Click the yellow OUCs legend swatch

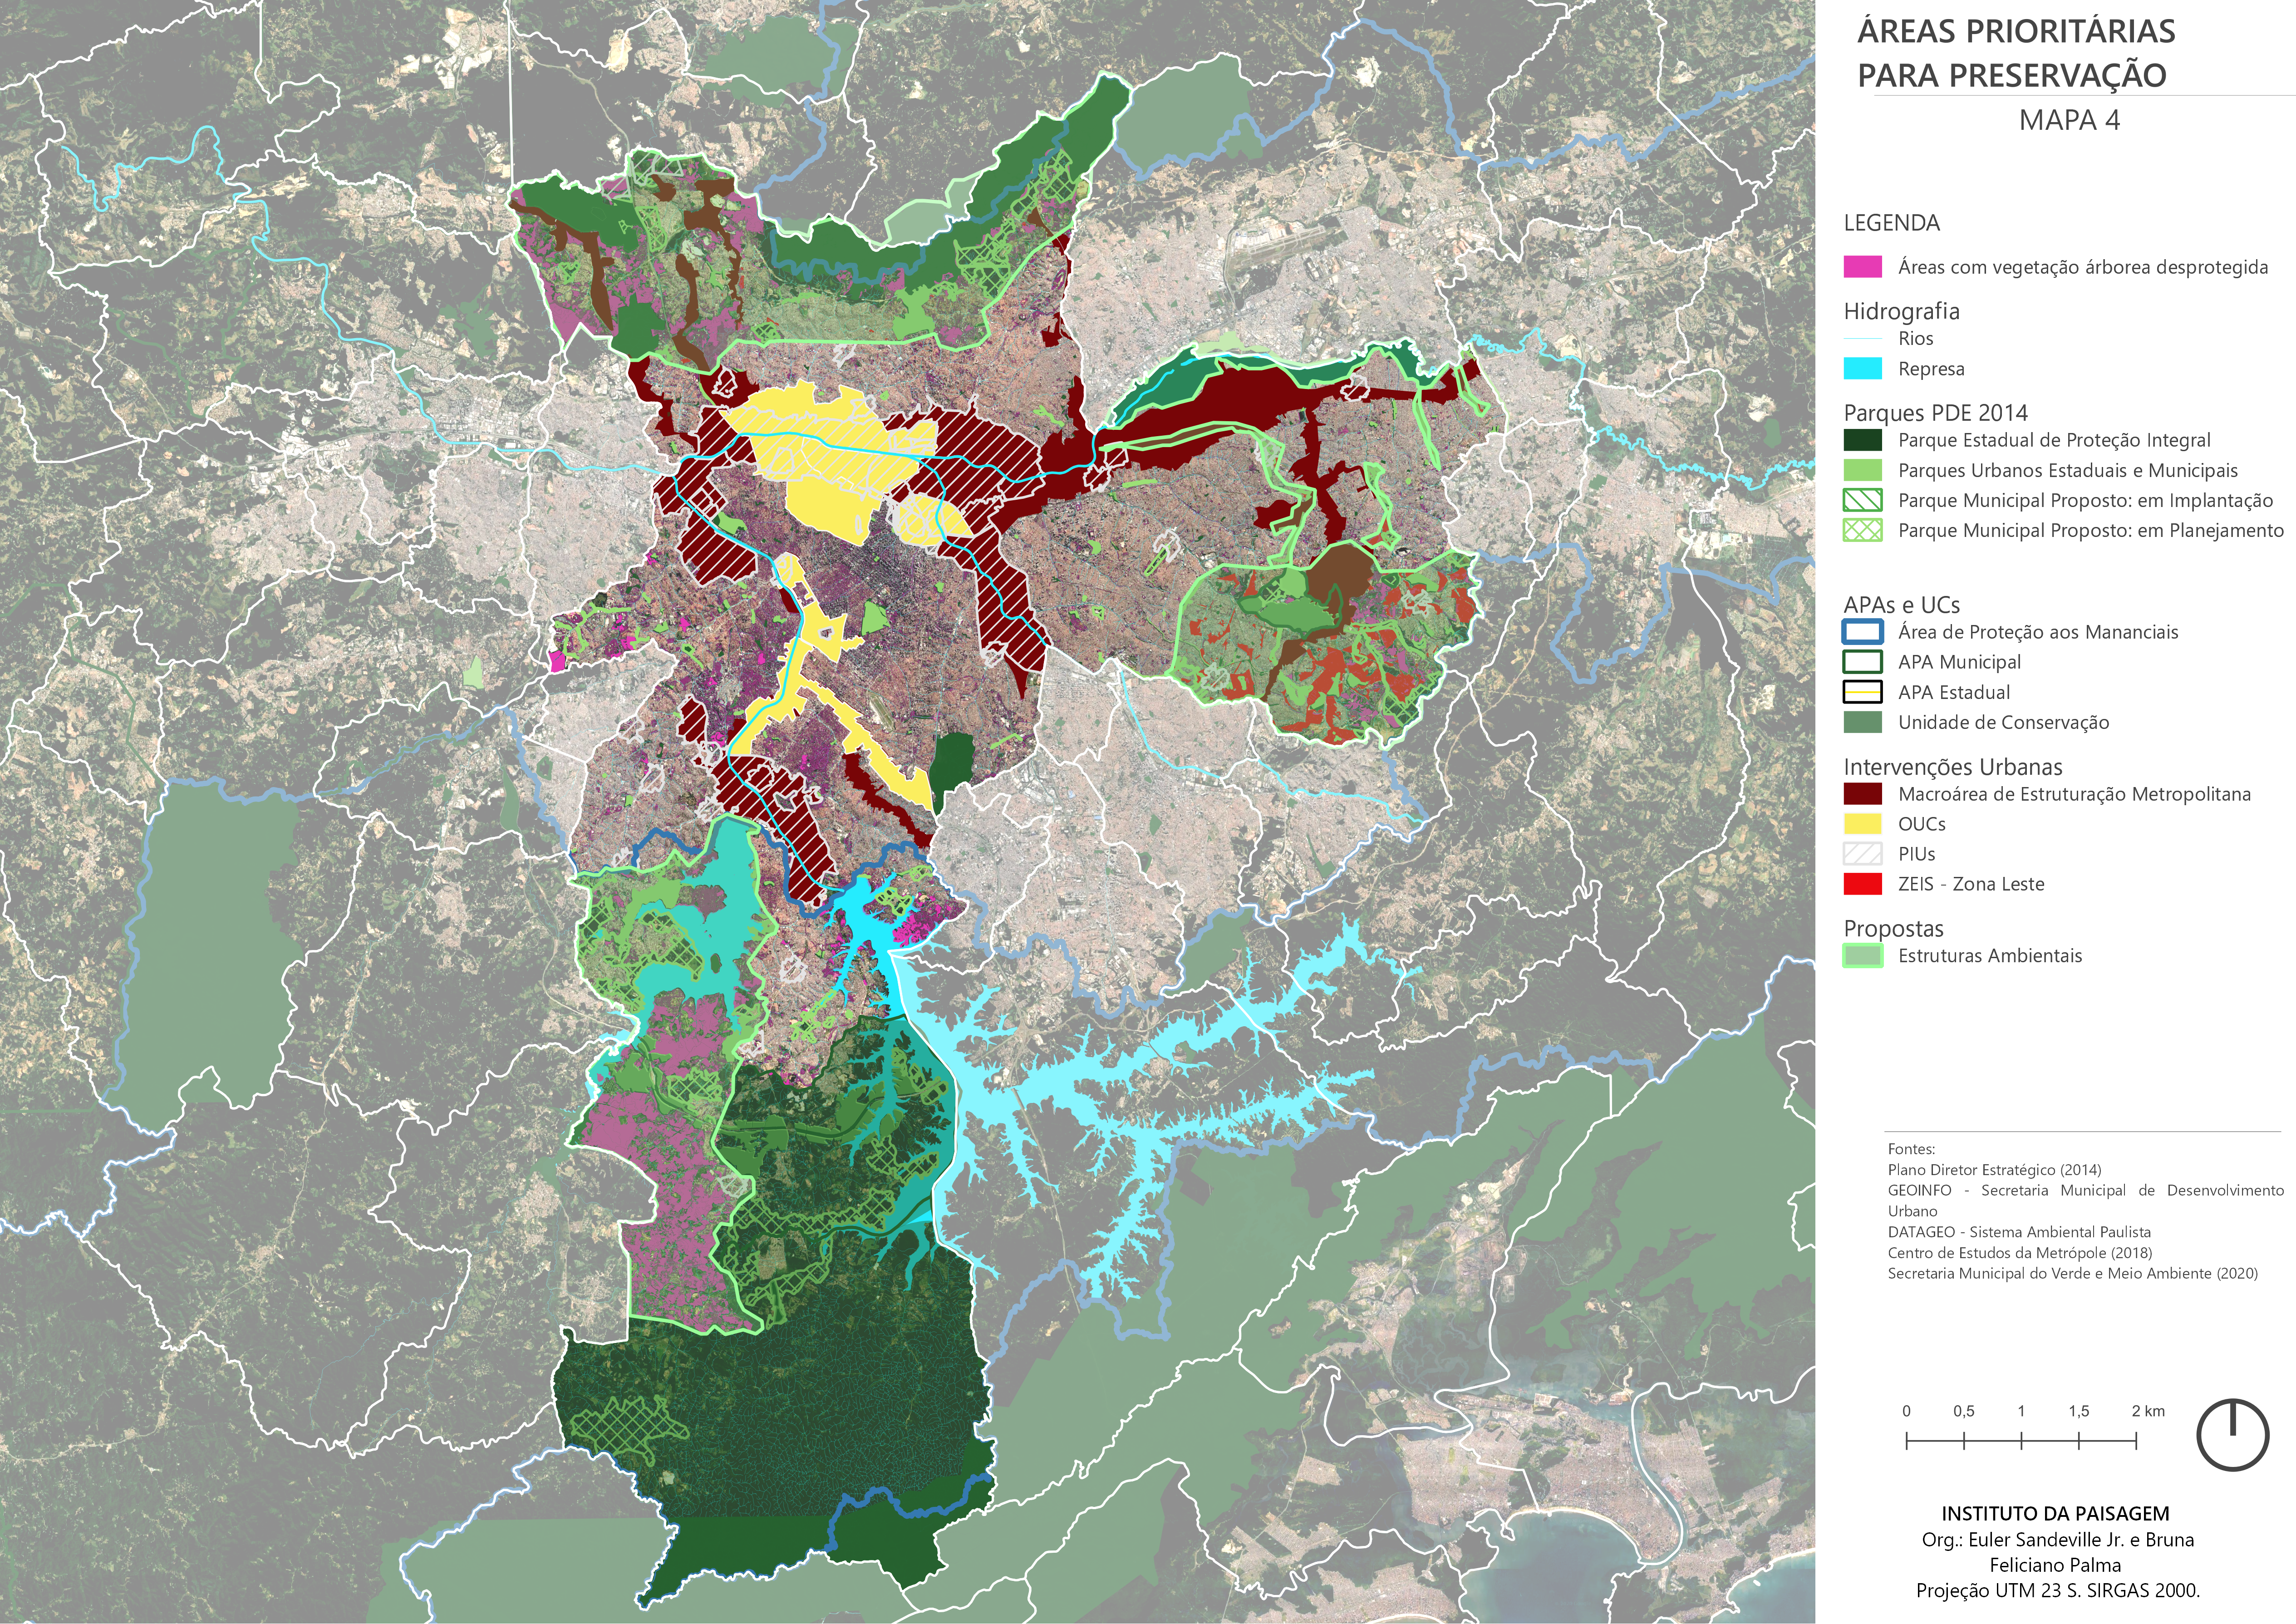1862,824
